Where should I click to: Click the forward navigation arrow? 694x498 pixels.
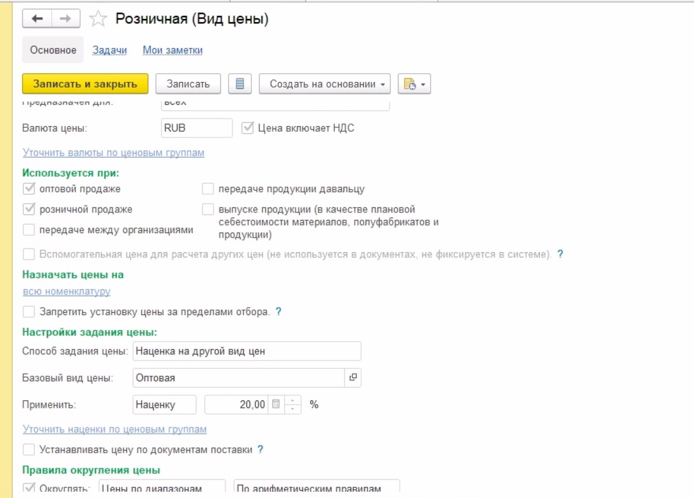click(65, 20)
